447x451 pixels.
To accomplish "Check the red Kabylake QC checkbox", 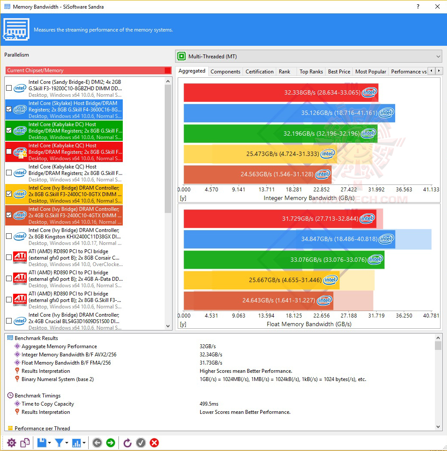I will tap(9, 152).
